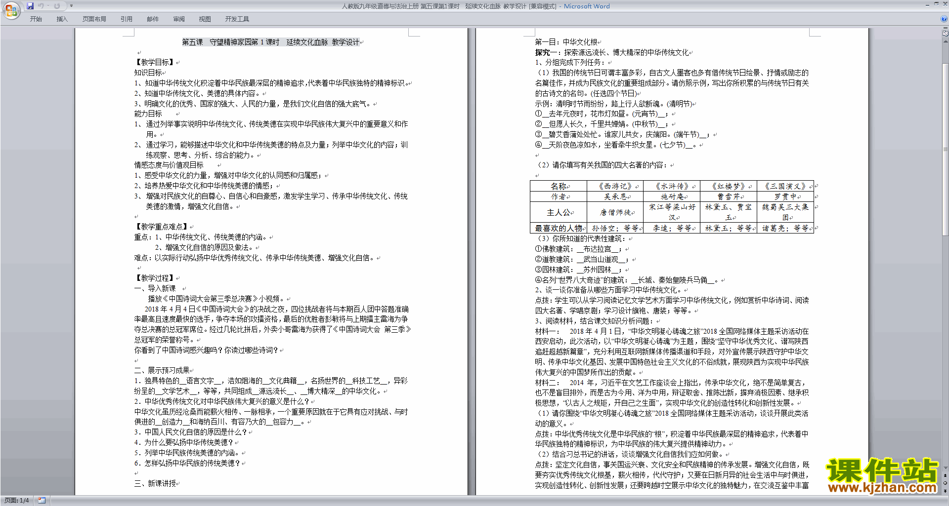
Task: Click the document title line 第五课
Action: (x=271, y=42)
